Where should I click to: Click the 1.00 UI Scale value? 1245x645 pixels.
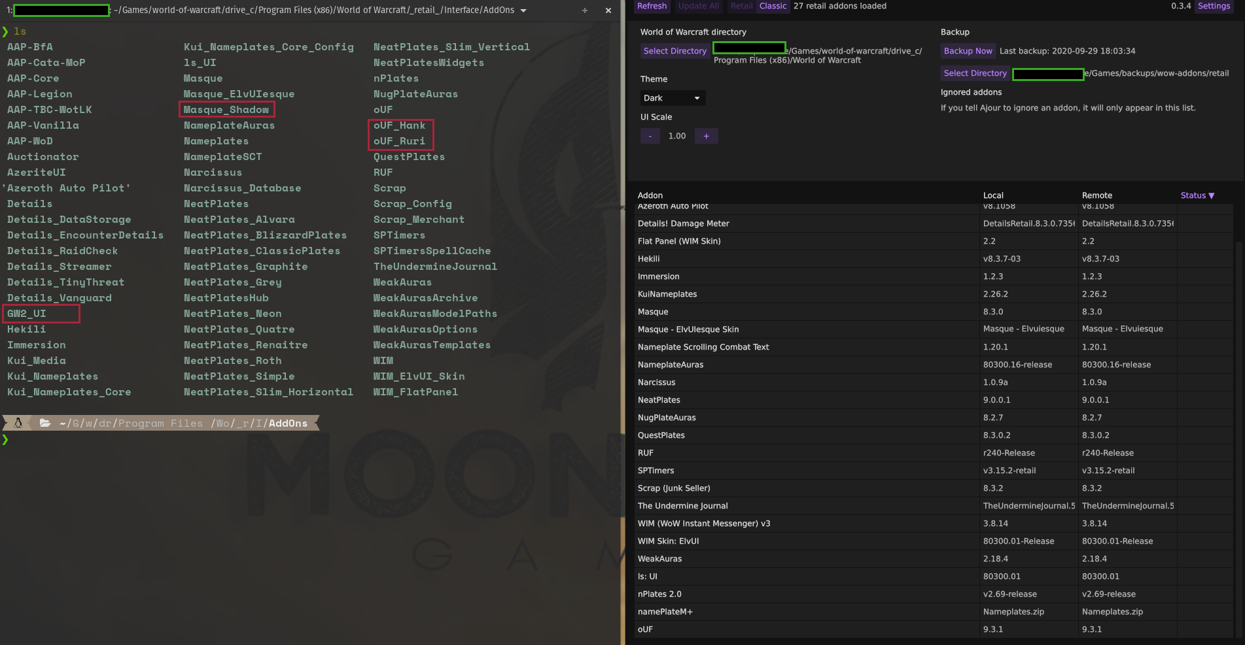tap(677, 136)
